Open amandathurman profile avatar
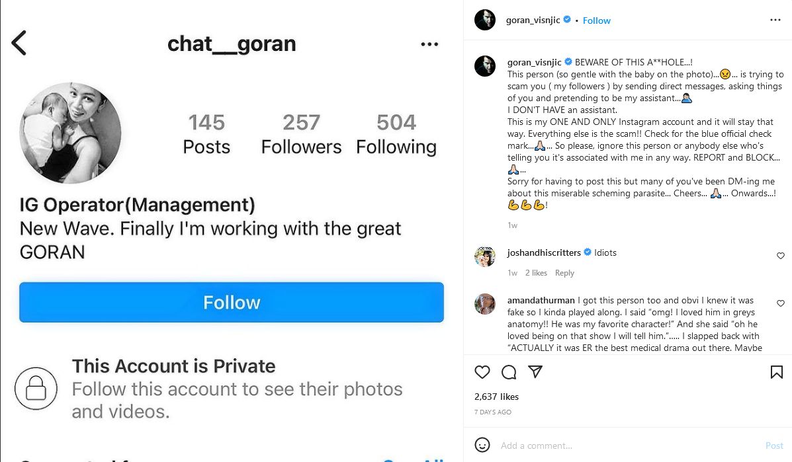Image resolution: width=792 pixels, height=462 pixels. 485,303
